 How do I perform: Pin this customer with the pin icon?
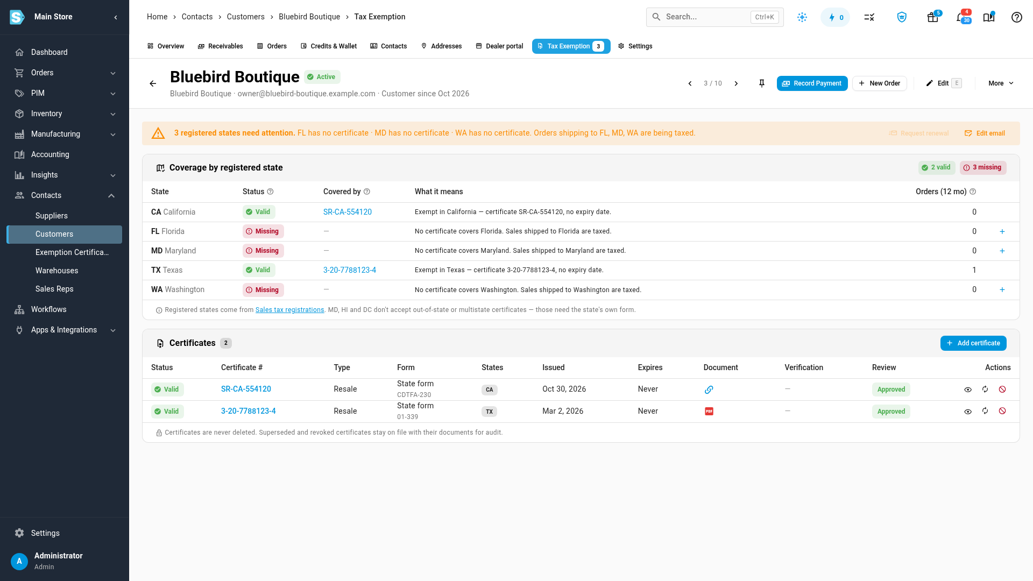[x=762, y=83]
